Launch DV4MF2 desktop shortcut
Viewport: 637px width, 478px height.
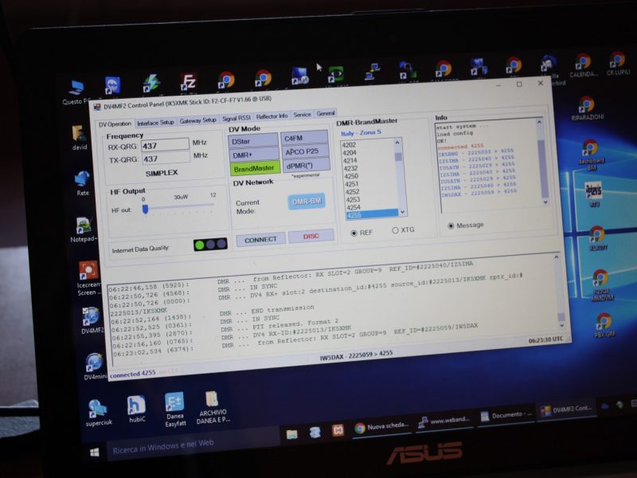pyautogui.click(x=92, y=321)
